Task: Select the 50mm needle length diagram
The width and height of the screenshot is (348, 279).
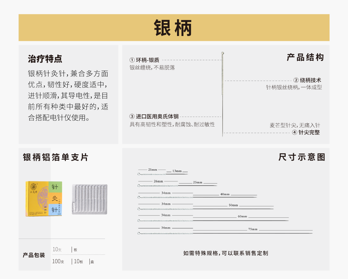Action: [x=206, y=206]
